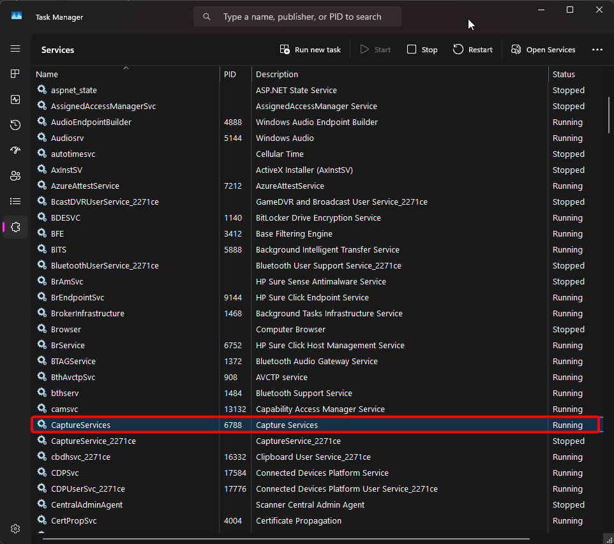Image resolution: width=614 pixels, height=544 pixels.
Task: Open the Users page icon
Action: point(15,176)
